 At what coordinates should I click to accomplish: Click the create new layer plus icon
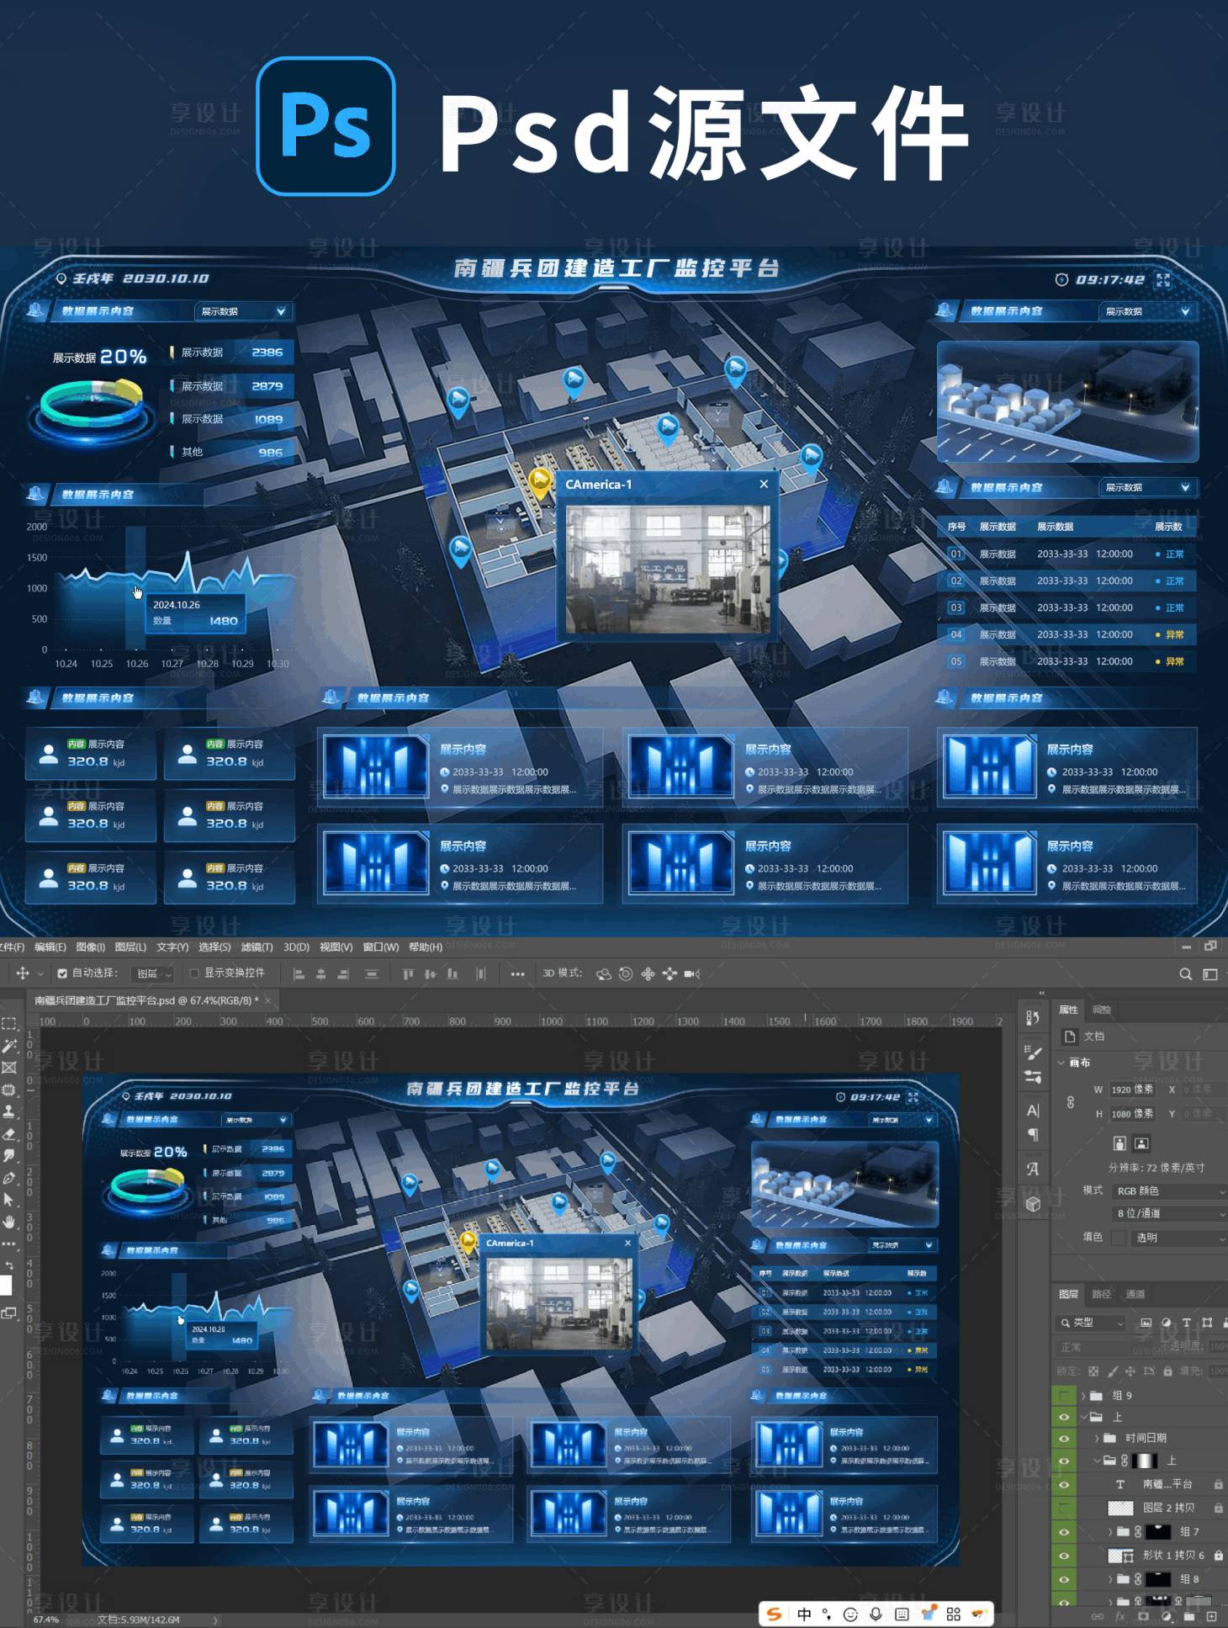[1211, 1616]
